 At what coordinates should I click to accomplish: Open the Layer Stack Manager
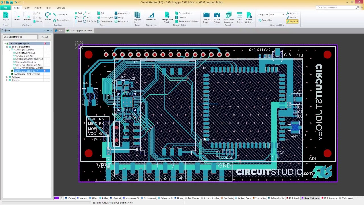click(x=228, y=18)
